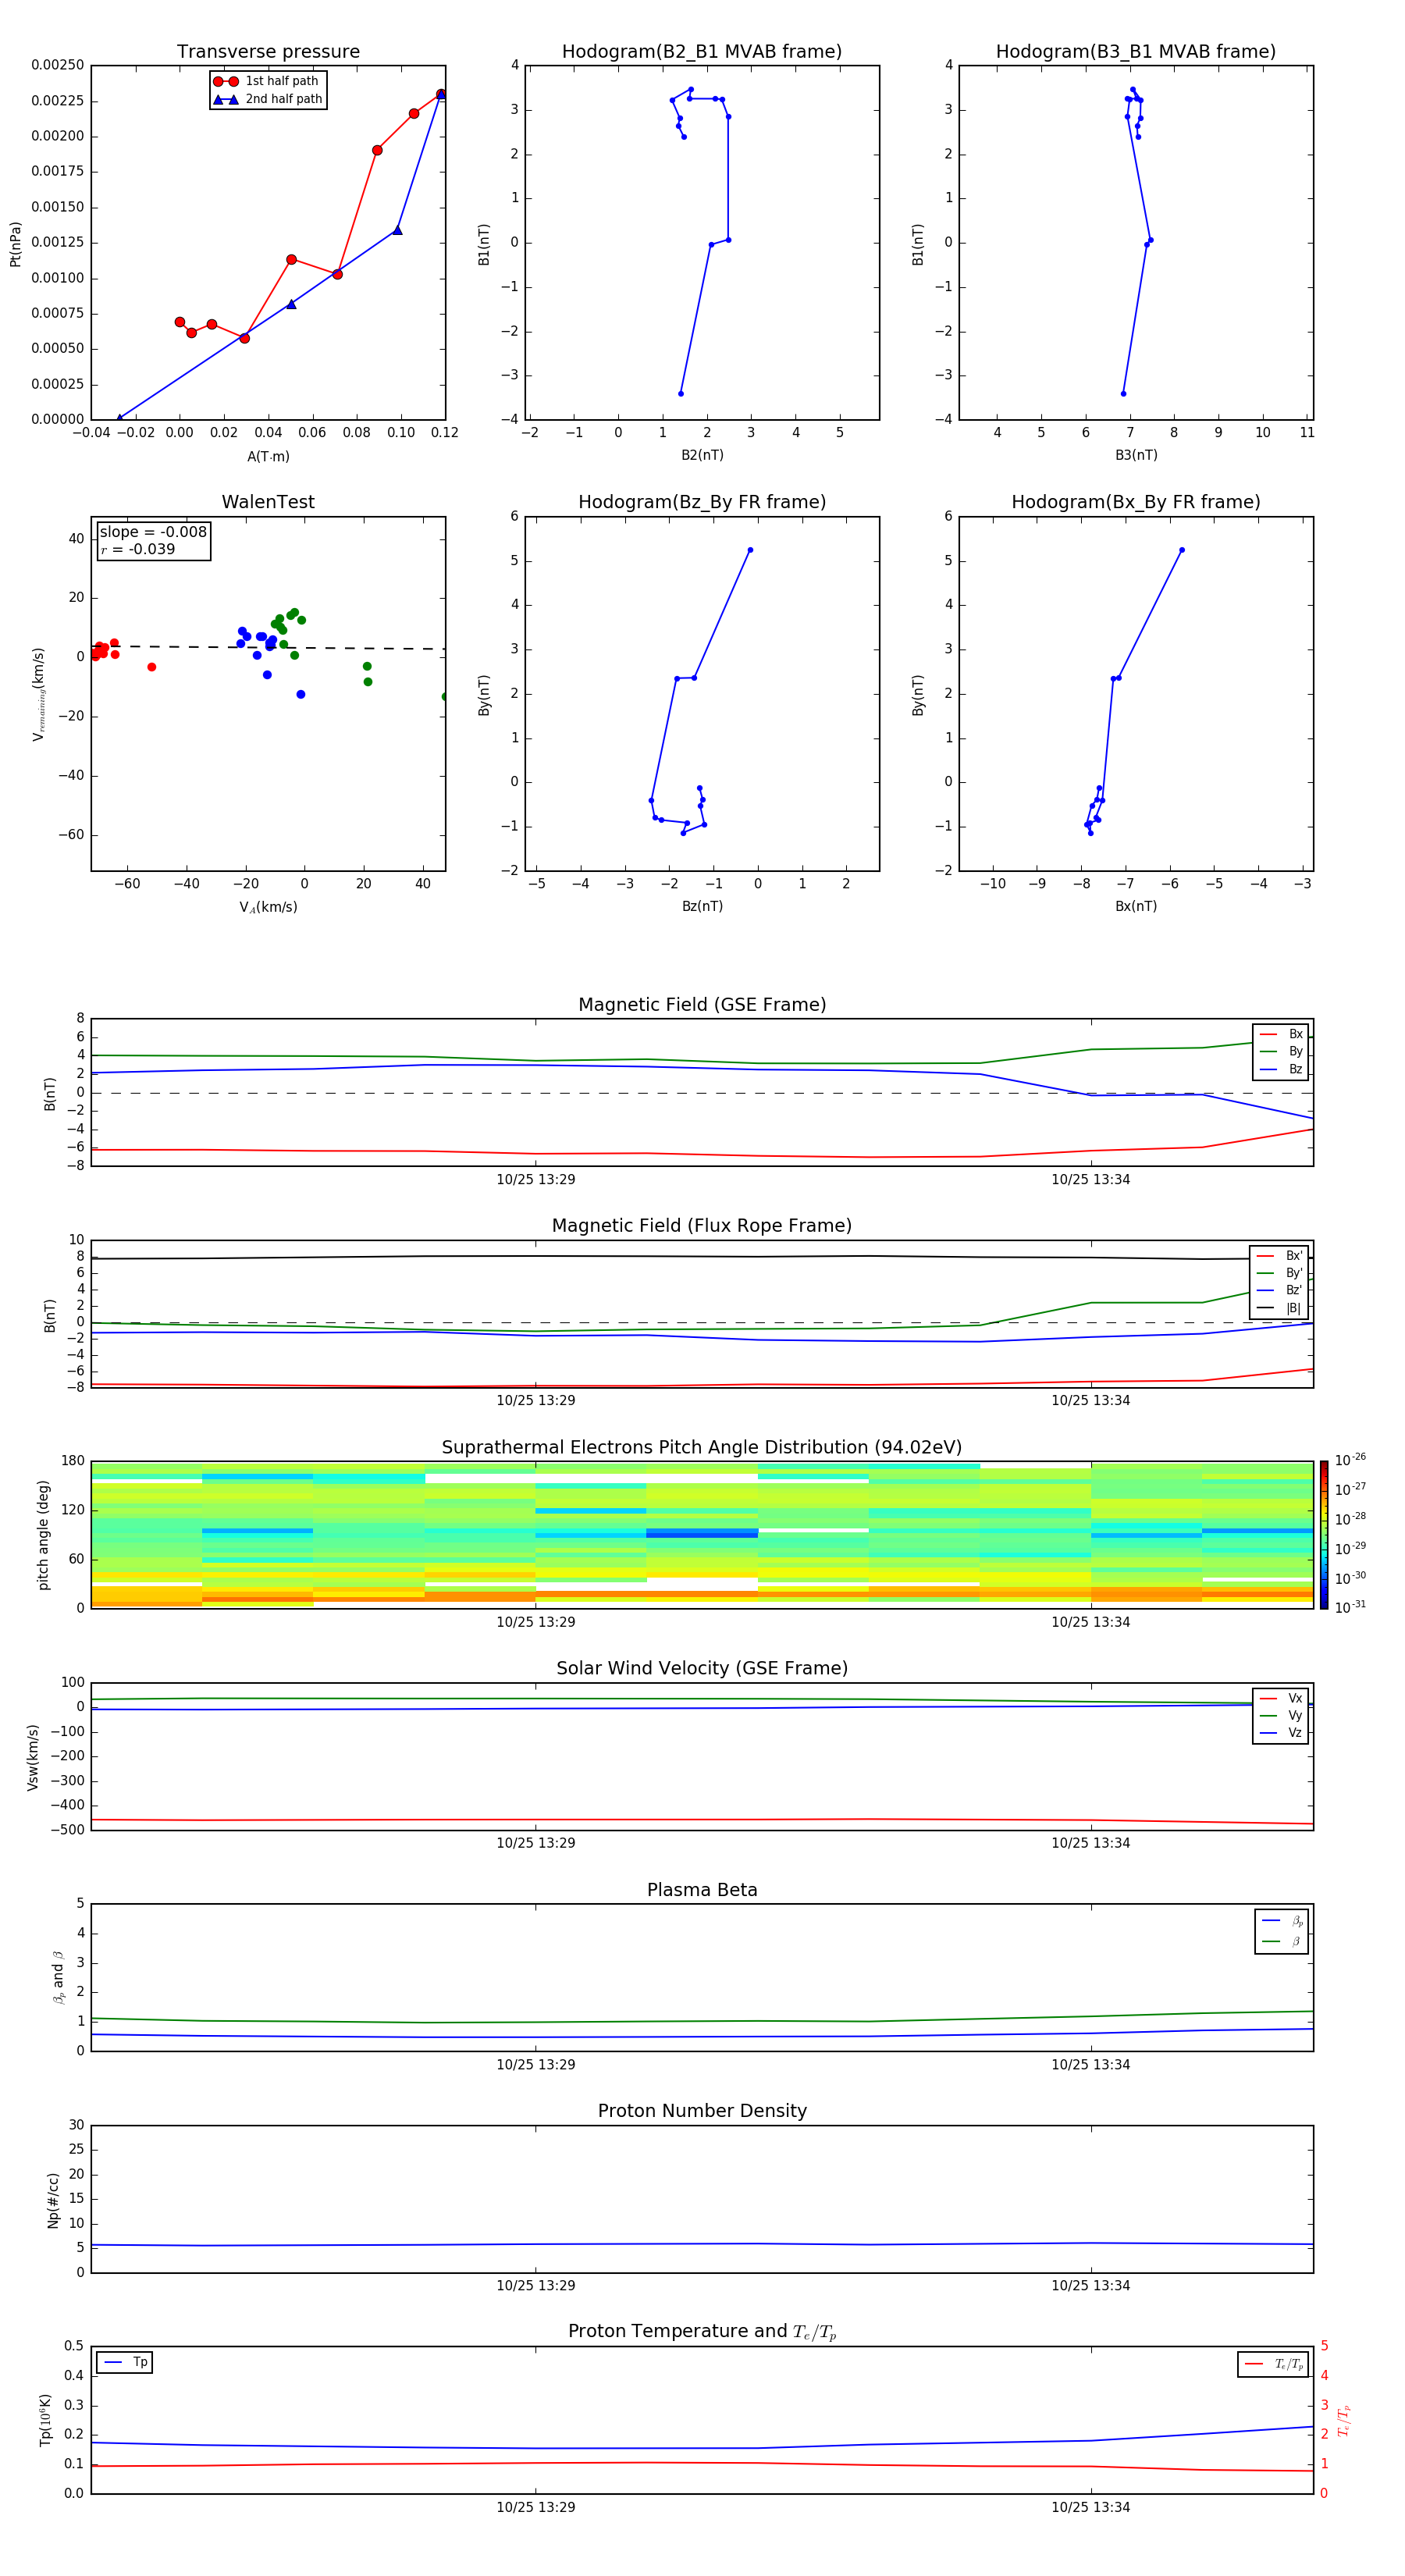Click the "Np(#/cc)" y-axis label
Viewport: 1405px width, 2576px height.
53,2200
